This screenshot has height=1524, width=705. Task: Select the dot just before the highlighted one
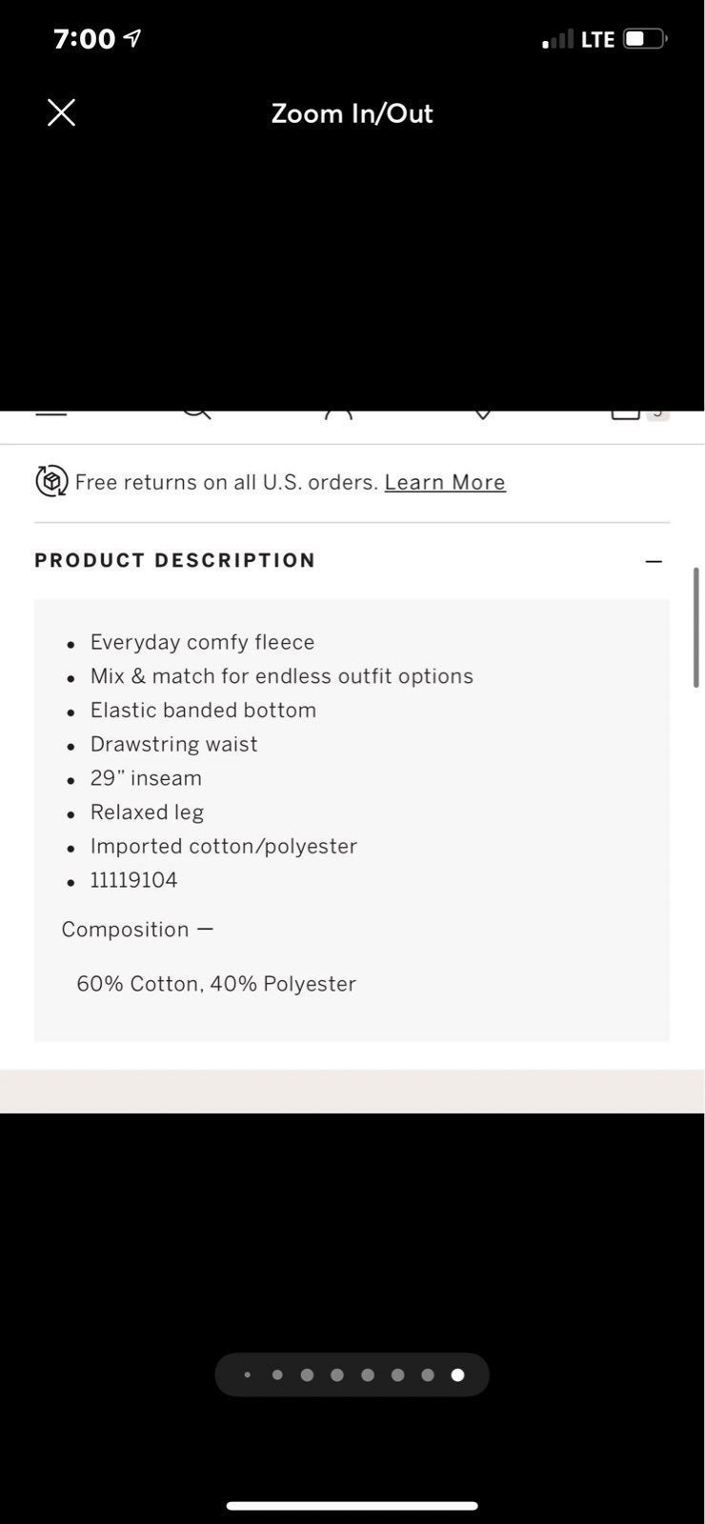pyautogui.click(x=428, y=1374)
